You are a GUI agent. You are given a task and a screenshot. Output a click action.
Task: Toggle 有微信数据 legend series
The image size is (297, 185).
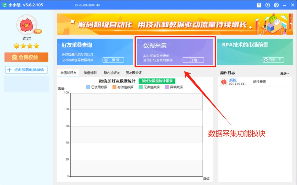123,87
